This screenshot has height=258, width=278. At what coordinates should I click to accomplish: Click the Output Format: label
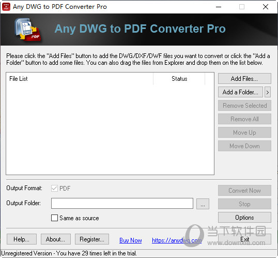tap(24, 188)
